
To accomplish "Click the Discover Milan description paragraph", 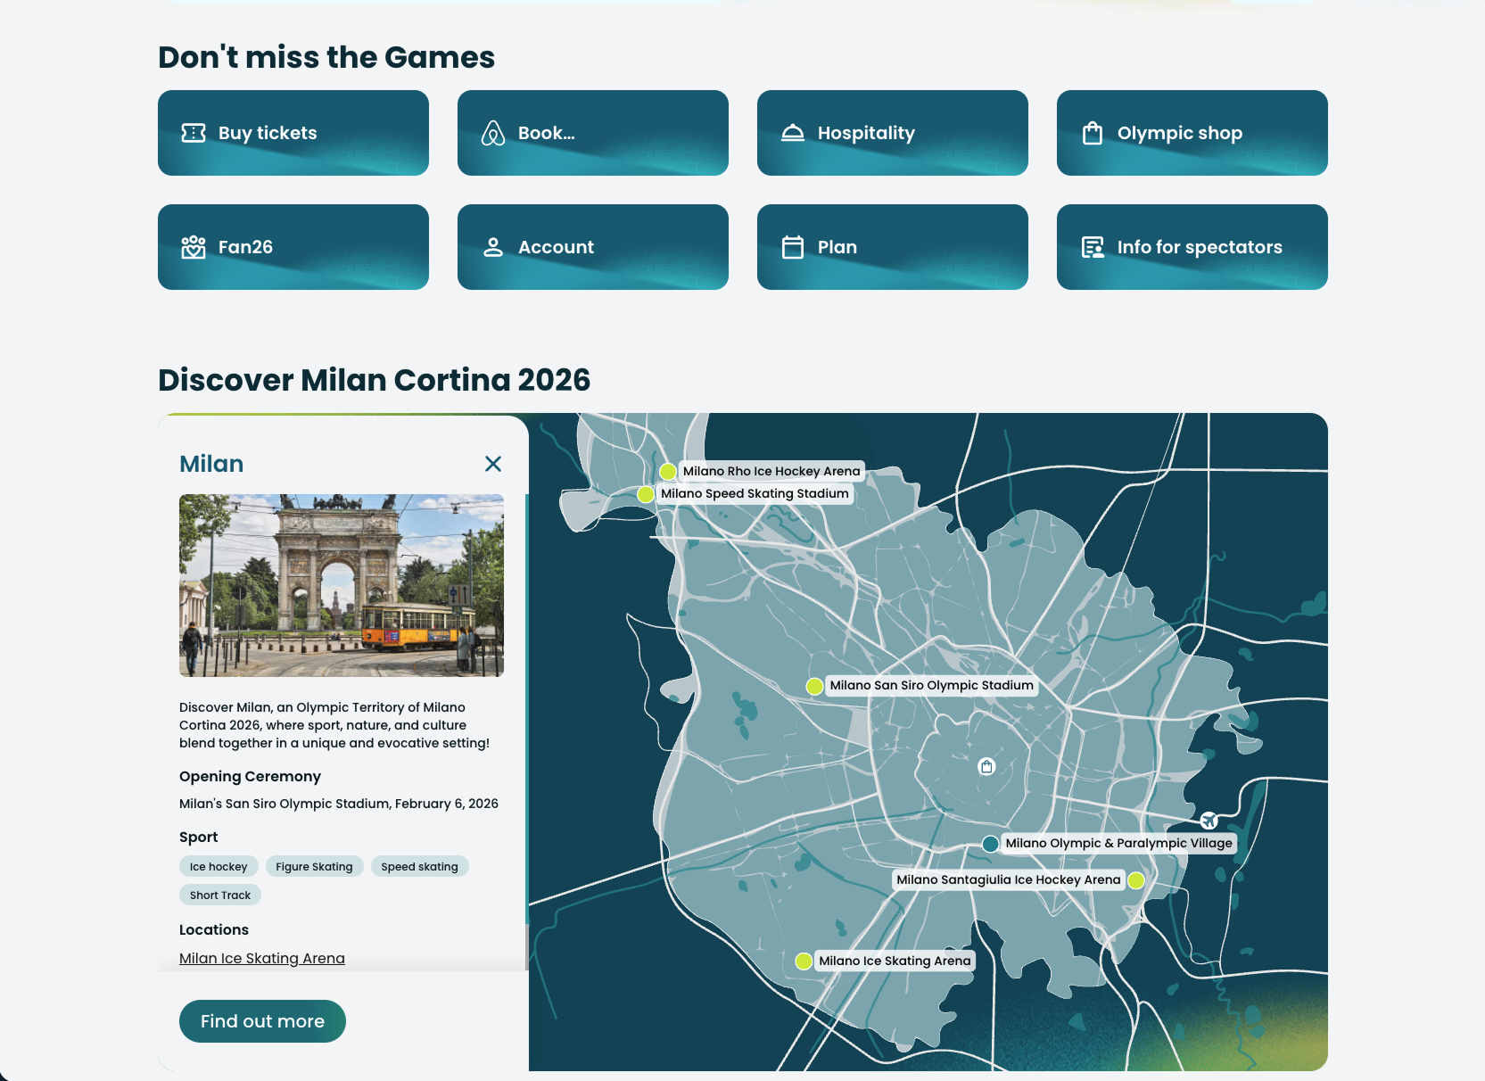I will tap(334, 725).
